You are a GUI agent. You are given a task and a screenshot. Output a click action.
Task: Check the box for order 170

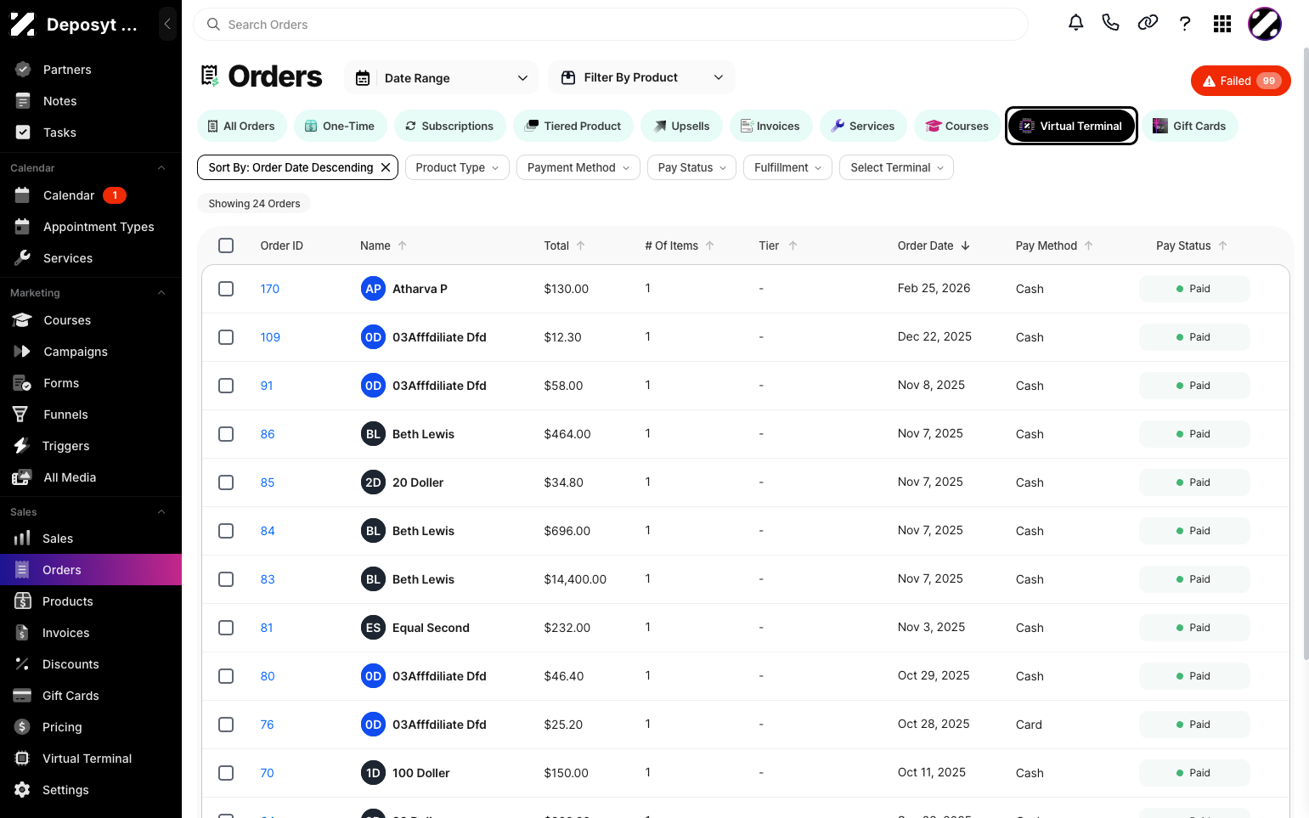coord(226,289)
